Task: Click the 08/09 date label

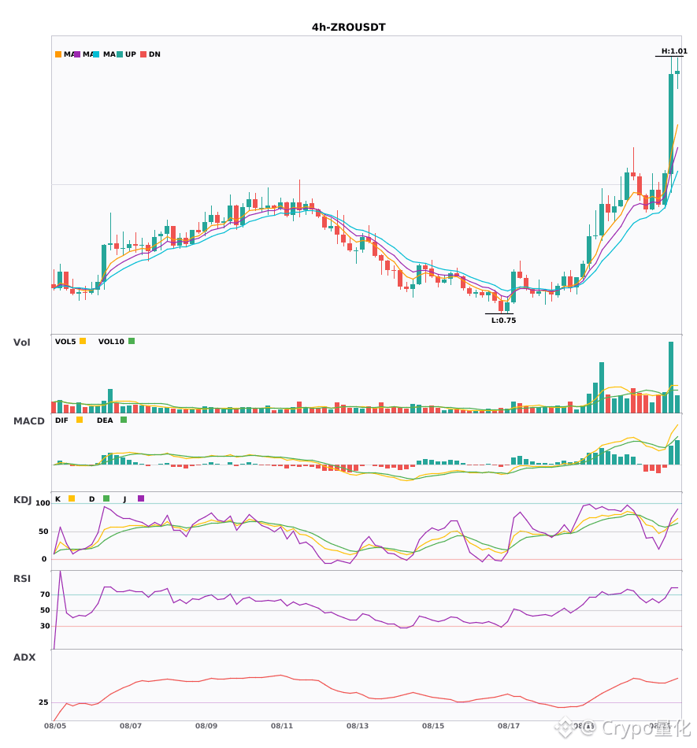Action: pyautogui.click(x=206, y=726)
